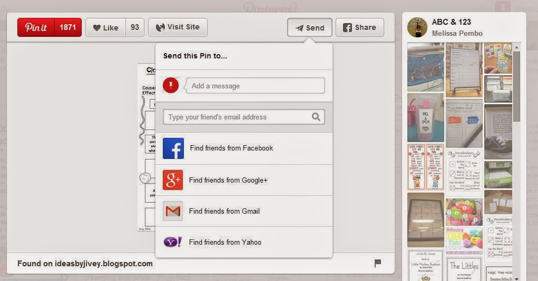
Task: Click the 93 likes count
Action: [135, 27]
